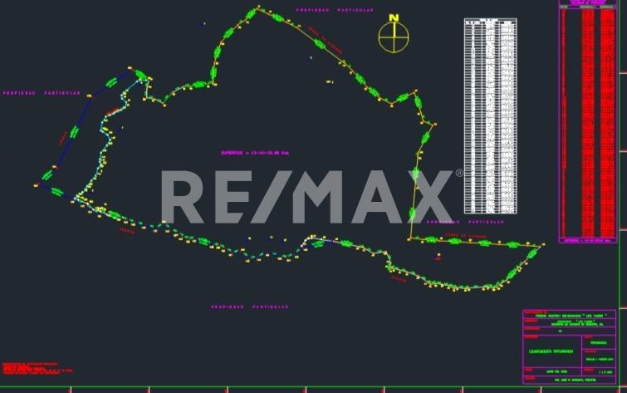The image size is (627, 393).
Task: Select the white coordinate table
Action: [490, 116]
